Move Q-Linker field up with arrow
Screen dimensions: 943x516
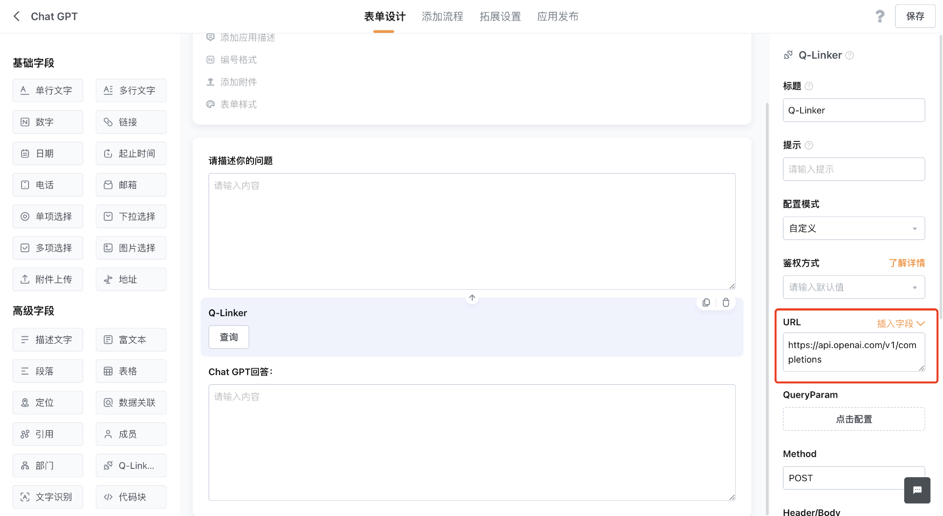pos(471,298)
